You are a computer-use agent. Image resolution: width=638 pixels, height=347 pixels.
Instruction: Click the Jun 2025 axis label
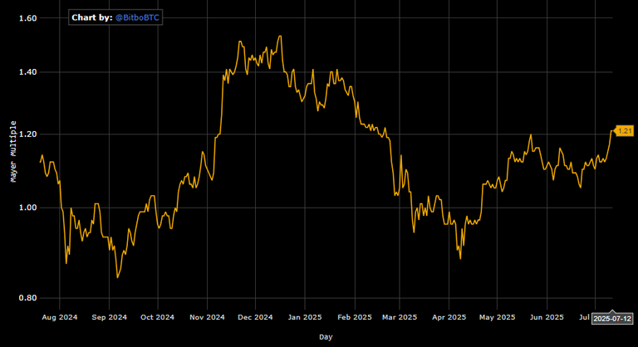pos(547,317)
